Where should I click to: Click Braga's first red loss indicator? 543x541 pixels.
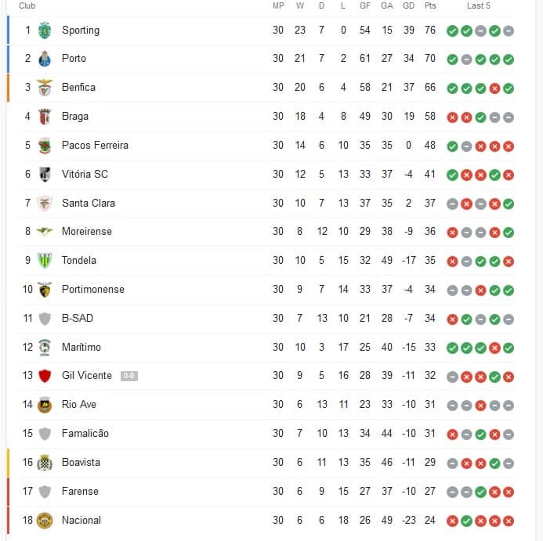[452, 117]
